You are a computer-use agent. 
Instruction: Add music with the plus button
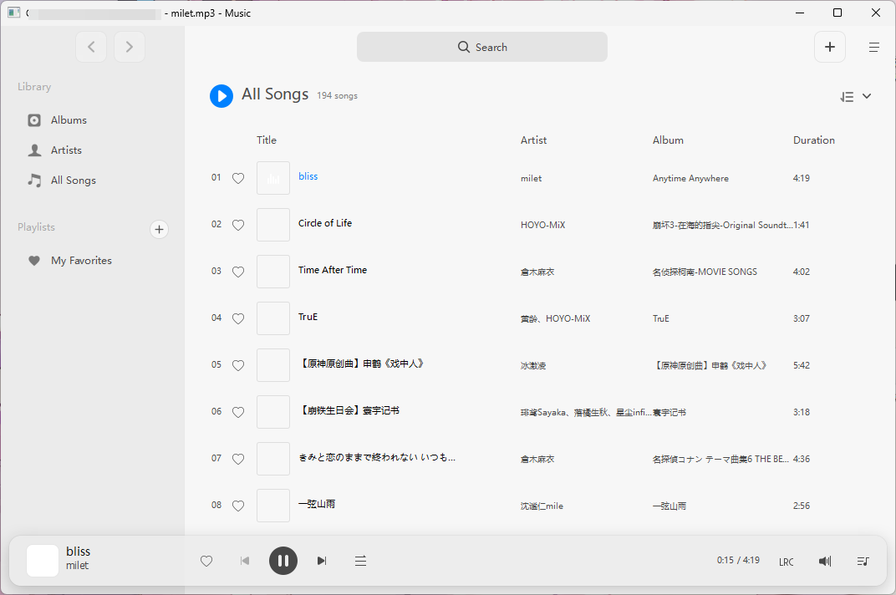pyautogui.click(x=830, y=47)
